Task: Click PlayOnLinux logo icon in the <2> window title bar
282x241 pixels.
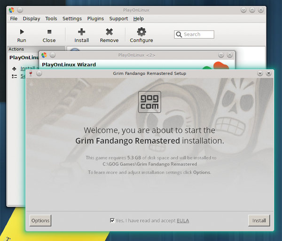Action: point(44,55)
